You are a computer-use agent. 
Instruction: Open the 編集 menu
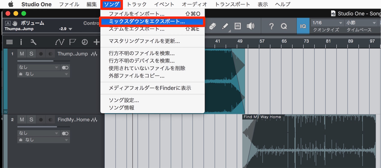point(92,4)
